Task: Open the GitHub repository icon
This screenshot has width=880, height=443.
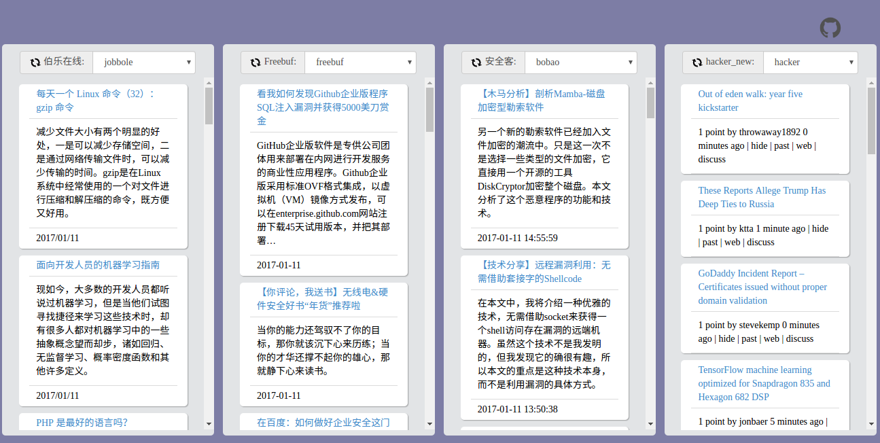Action: click(x=830, y=28)
